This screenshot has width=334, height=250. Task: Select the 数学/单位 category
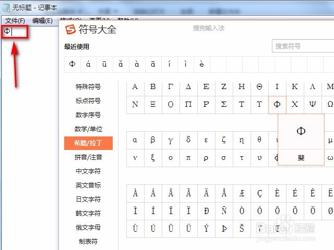click(x=88, y=129)
